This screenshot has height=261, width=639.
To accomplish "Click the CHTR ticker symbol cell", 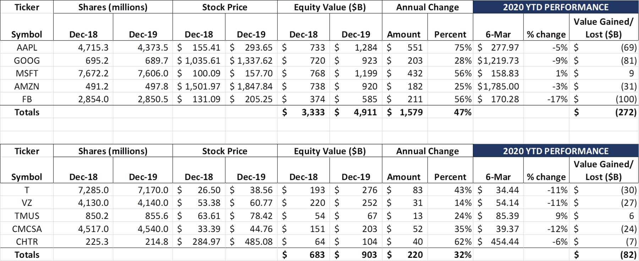I will pyautogui.click(x=27, y=242).
